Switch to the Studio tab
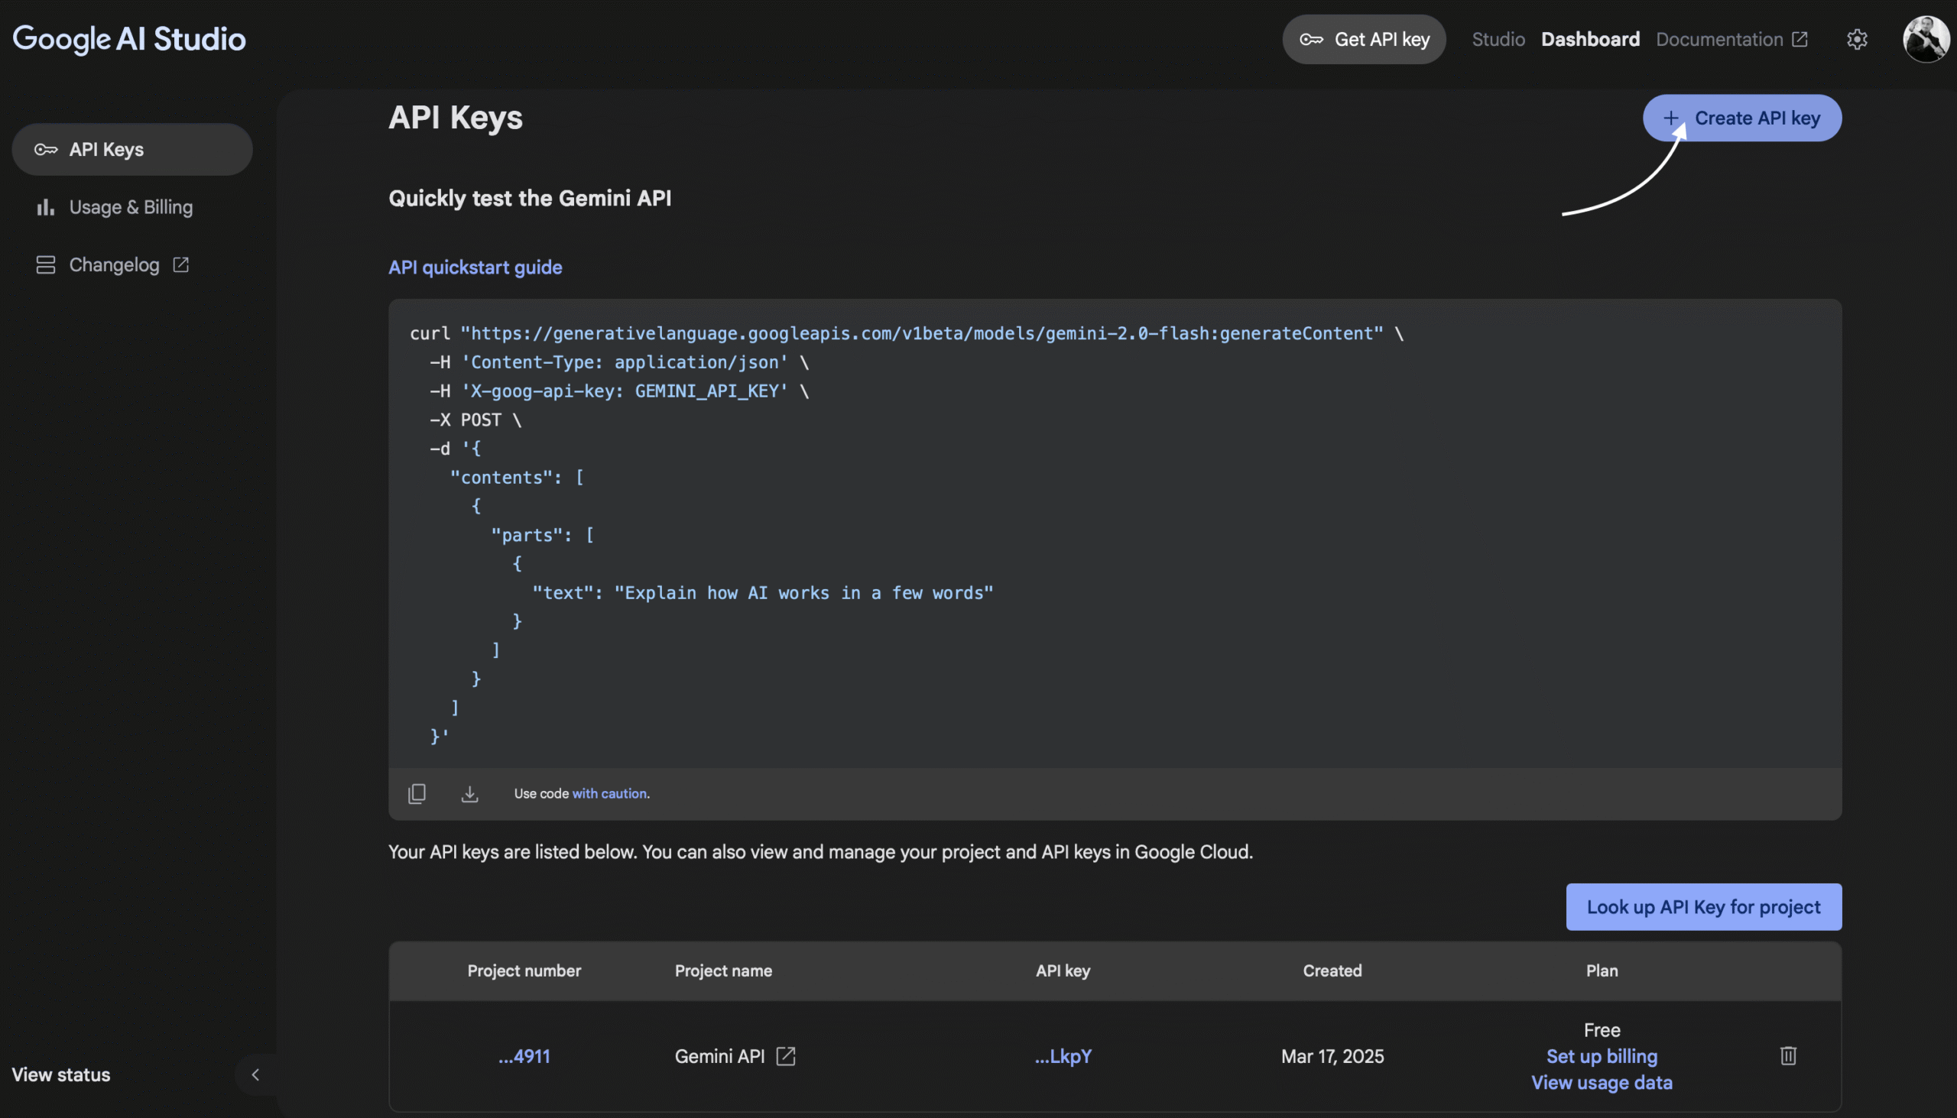The height and width of the screenshot is (1118, 1957). pyautogui.click(x=1498, y=39)
